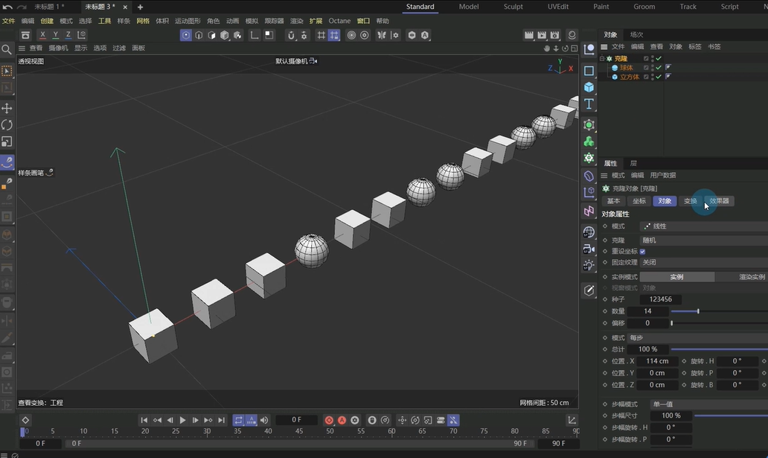Toggle visibility checkmark of 立方体 object
This screenshot has width=768, height=458.
659,77
